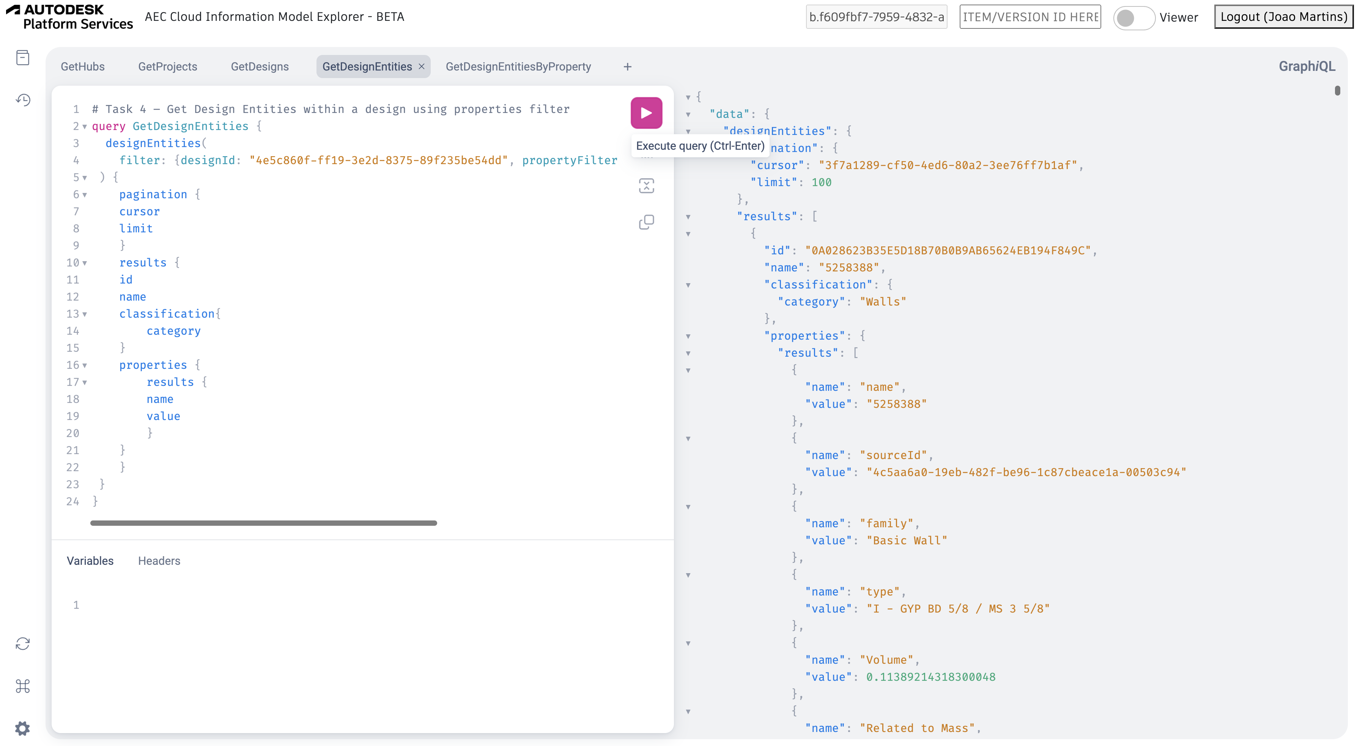The height and width of the screenshot is (746, 1357).
Task: Add a new query tab with plus
Action: pos(627,67)
